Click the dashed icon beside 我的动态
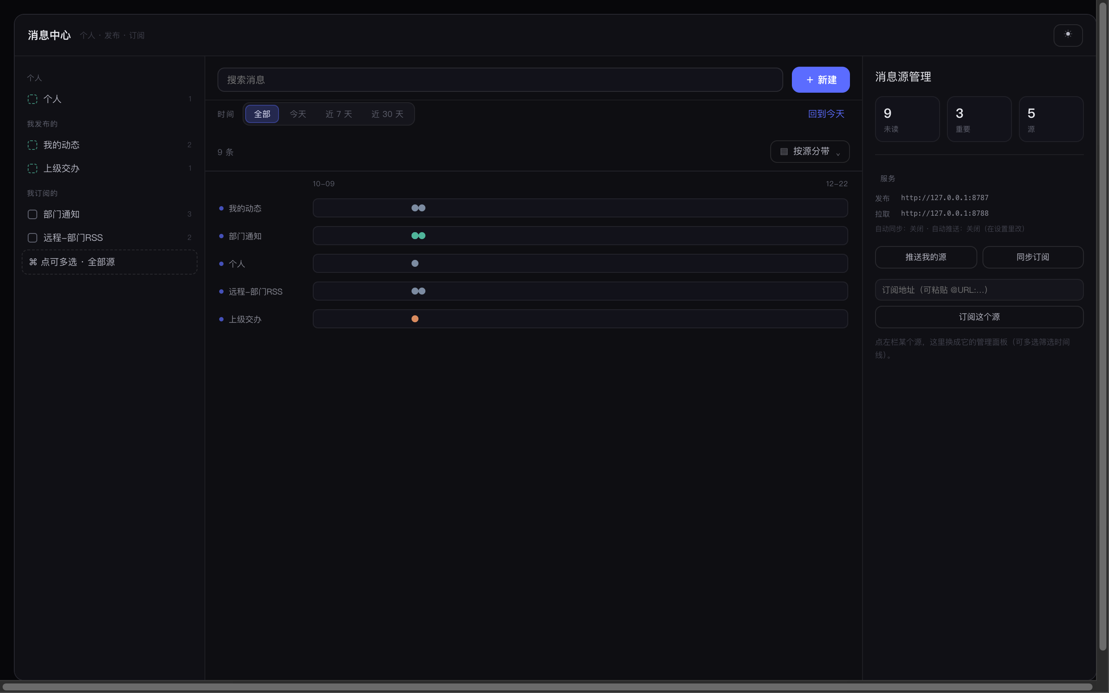Screen dimensions: 1109x693 point(32,145)
